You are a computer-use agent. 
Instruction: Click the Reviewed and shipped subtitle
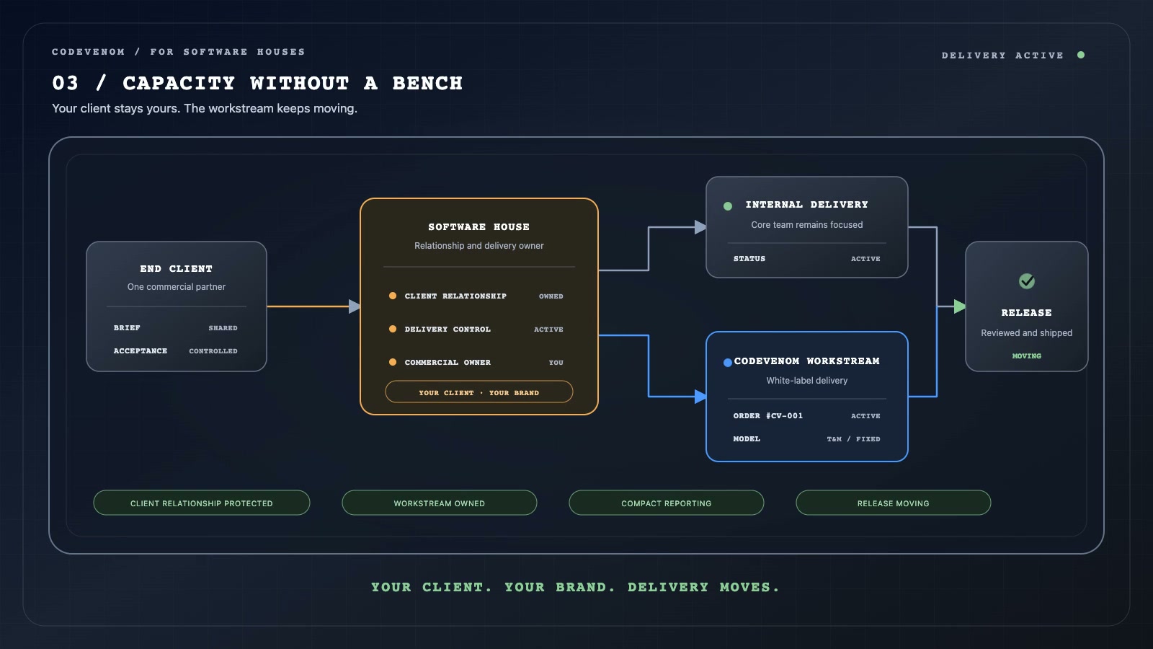(1027, 333)
